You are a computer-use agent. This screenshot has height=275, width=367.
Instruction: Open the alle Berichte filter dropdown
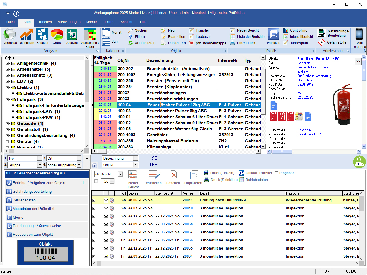[x=121, y=174]
